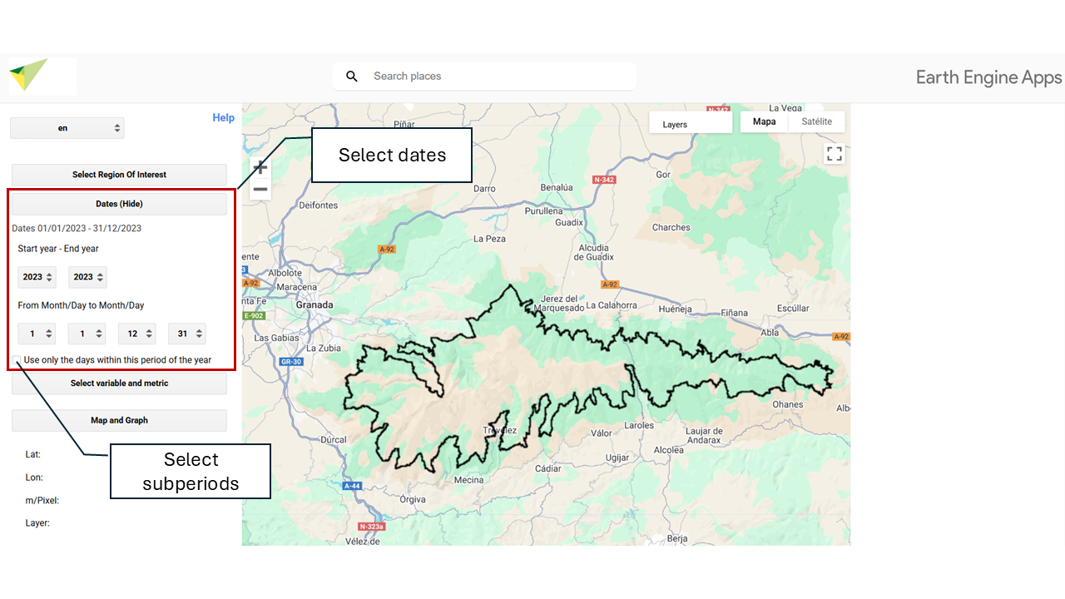This screenshot has height=599, width=1065.
Task: Switch to Satélite map view
Action: pyautogui.click(x=816, y=121)
